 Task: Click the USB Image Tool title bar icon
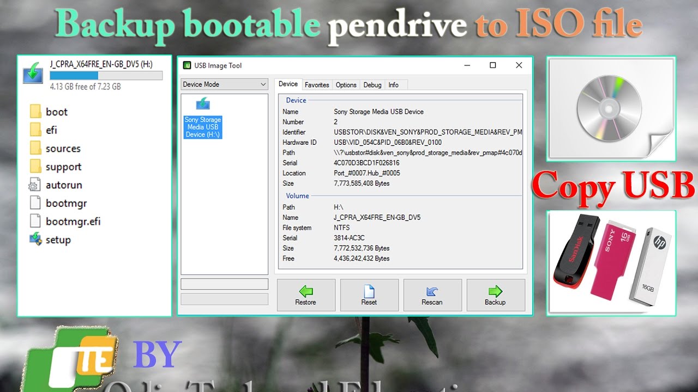coord(187,65)
